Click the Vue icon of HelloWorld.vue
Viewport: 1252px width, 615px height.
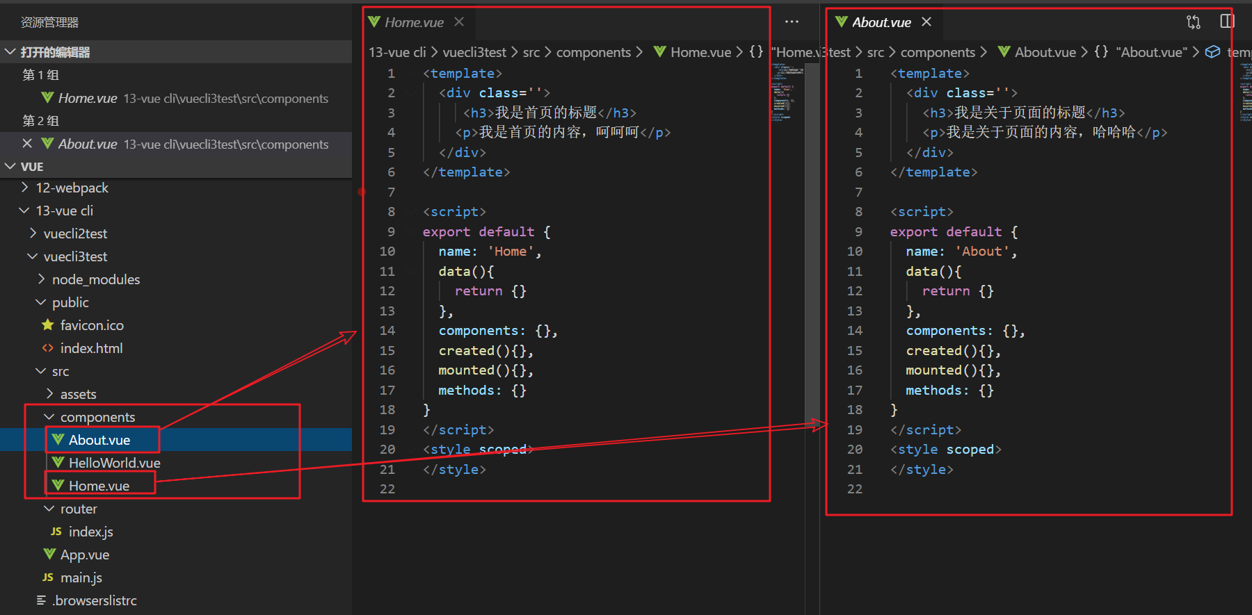[58, 463]
